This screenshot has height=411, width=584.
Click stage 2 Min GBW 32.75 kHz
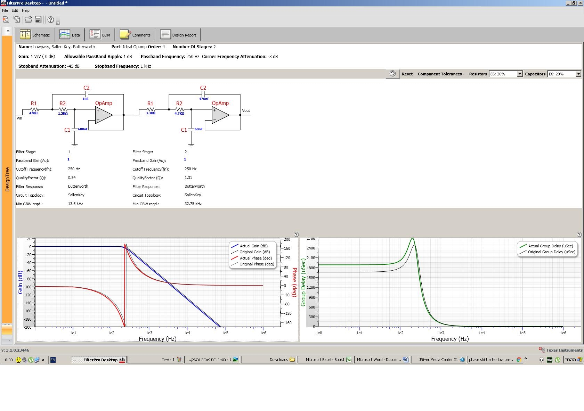[193, 204]
